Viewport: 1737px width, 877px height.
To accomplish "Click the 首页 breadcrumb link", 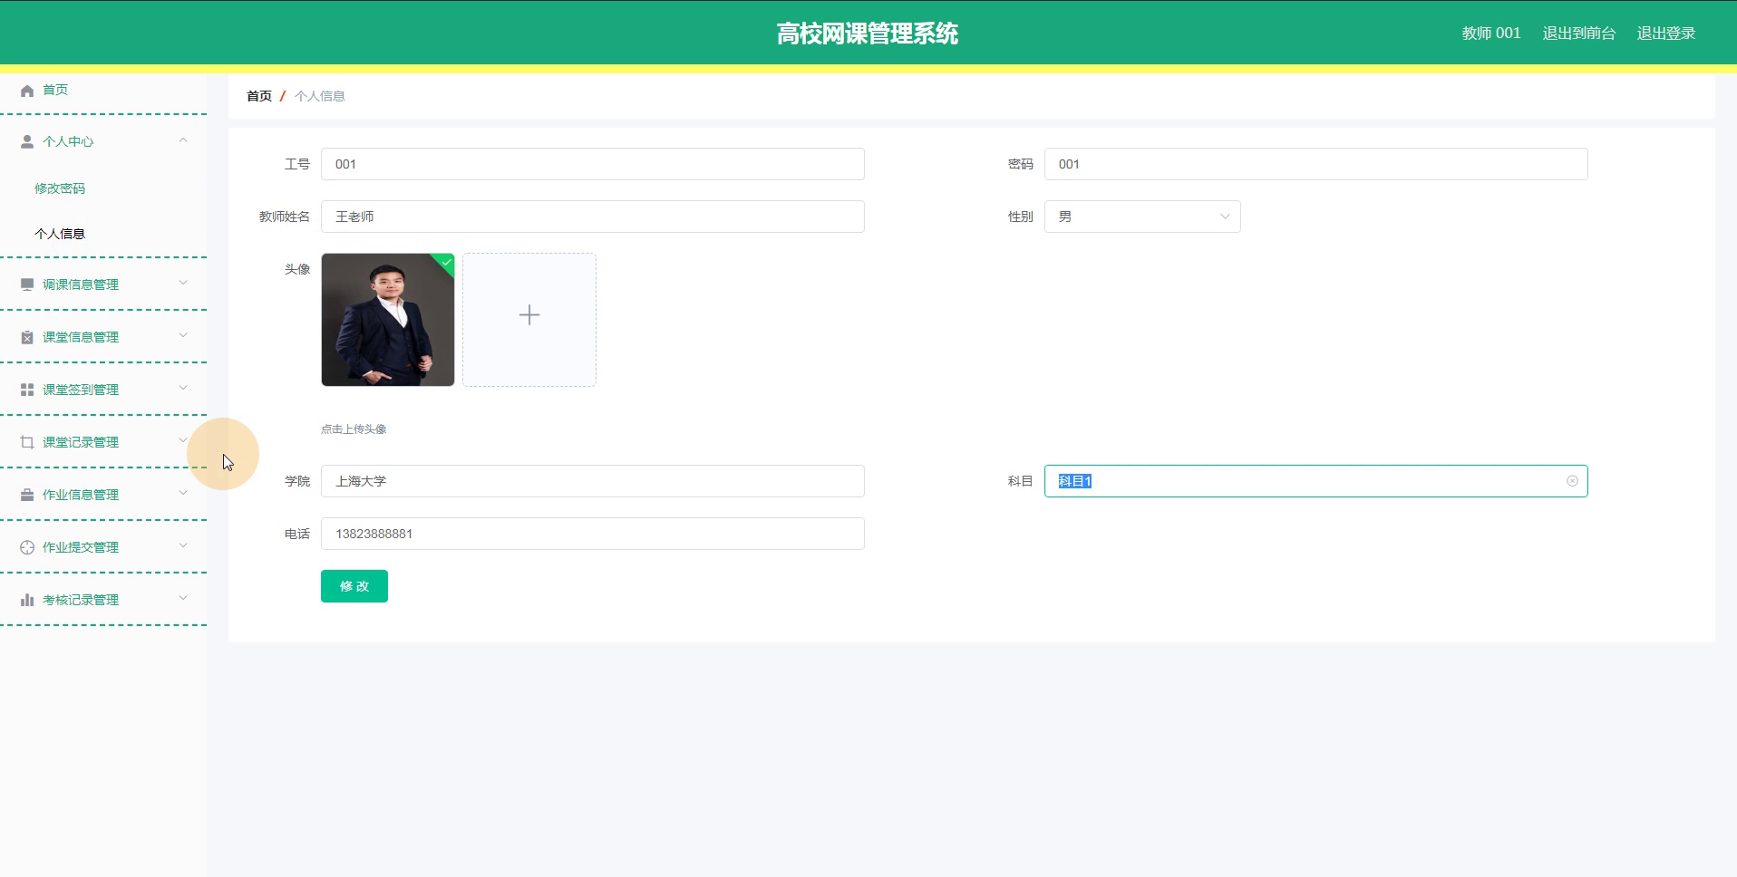I will 259,96.
